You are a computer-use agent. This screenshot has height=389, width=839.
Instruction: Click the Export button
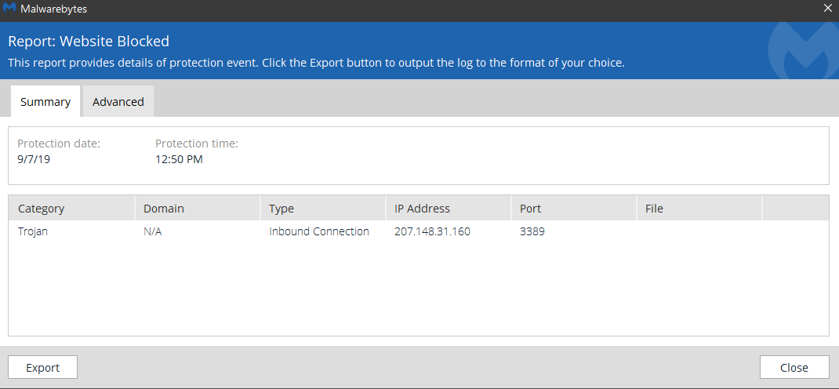click(43, 368)
